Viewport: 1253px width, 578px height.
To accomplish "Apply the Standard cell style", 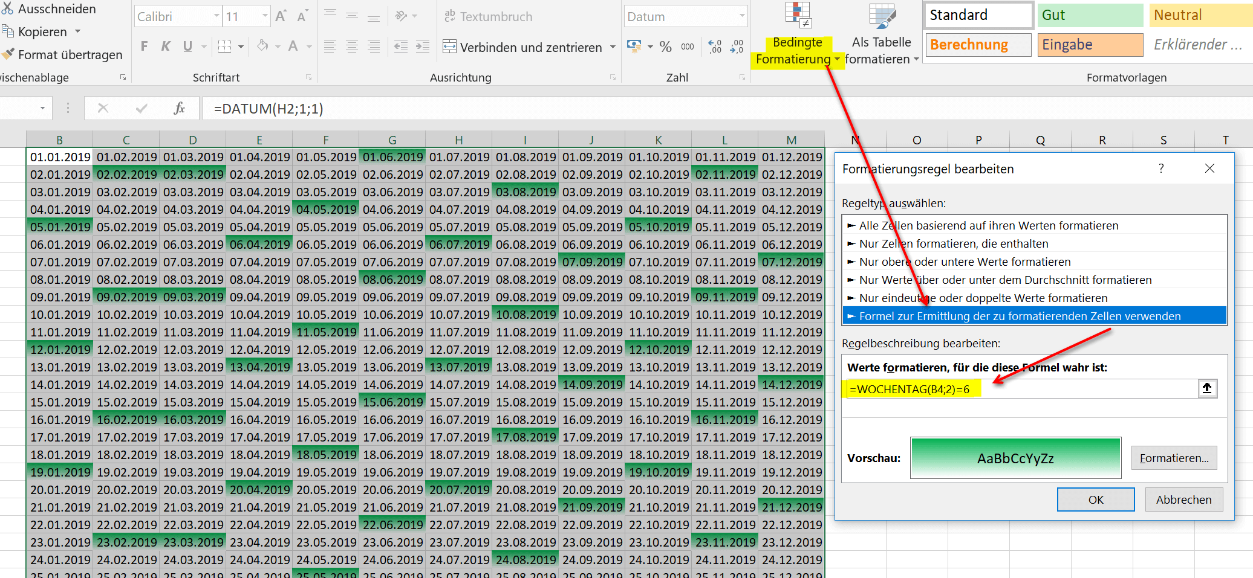I will [x=978, y=15].
